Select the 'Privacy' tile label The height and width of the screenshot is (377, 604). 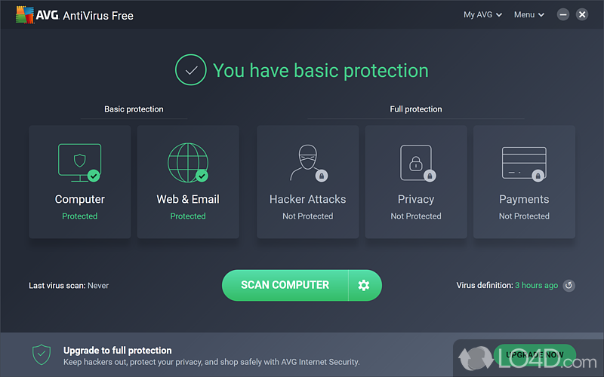click(x=416, y=199)
